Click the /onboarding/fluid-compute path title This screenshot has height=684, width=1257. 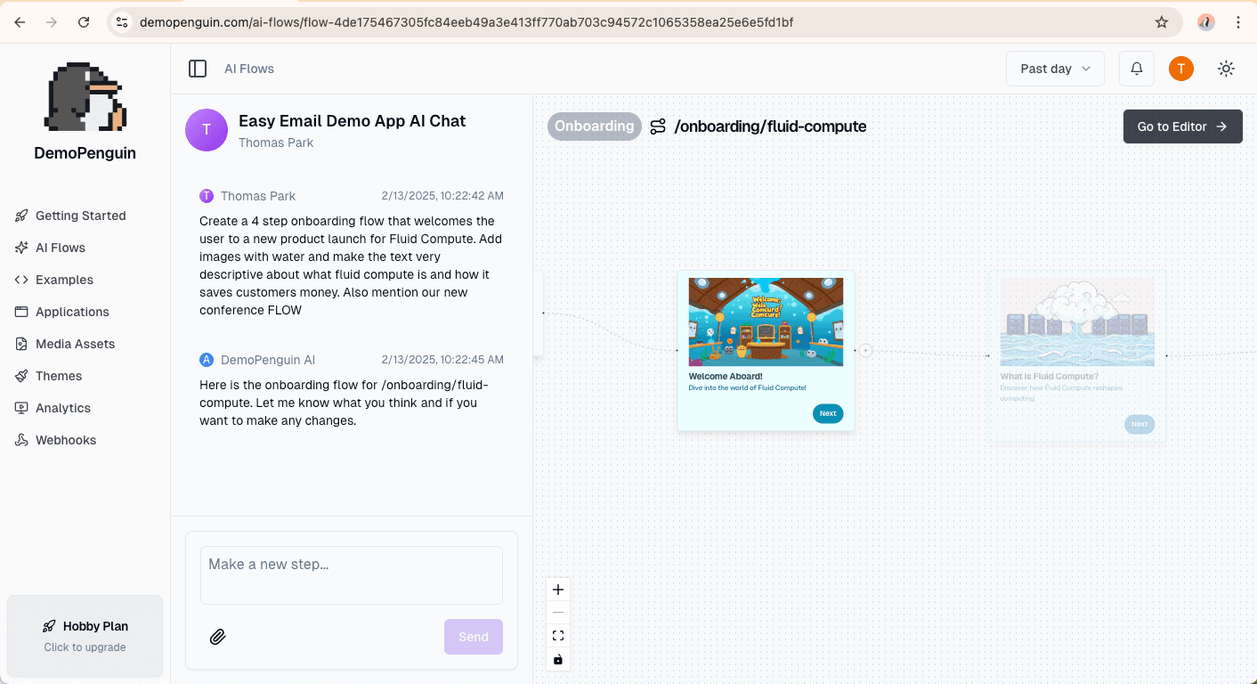coord(770,126)
